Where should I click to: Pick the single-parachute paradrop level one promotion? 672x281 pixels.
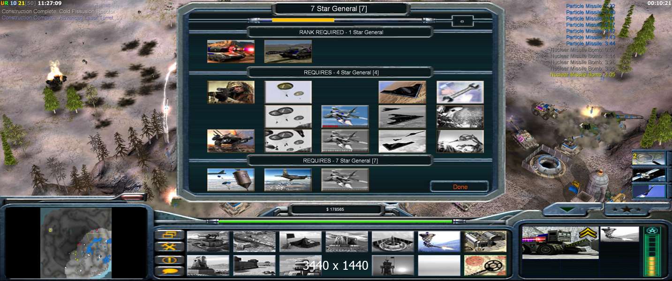point(288,92)
